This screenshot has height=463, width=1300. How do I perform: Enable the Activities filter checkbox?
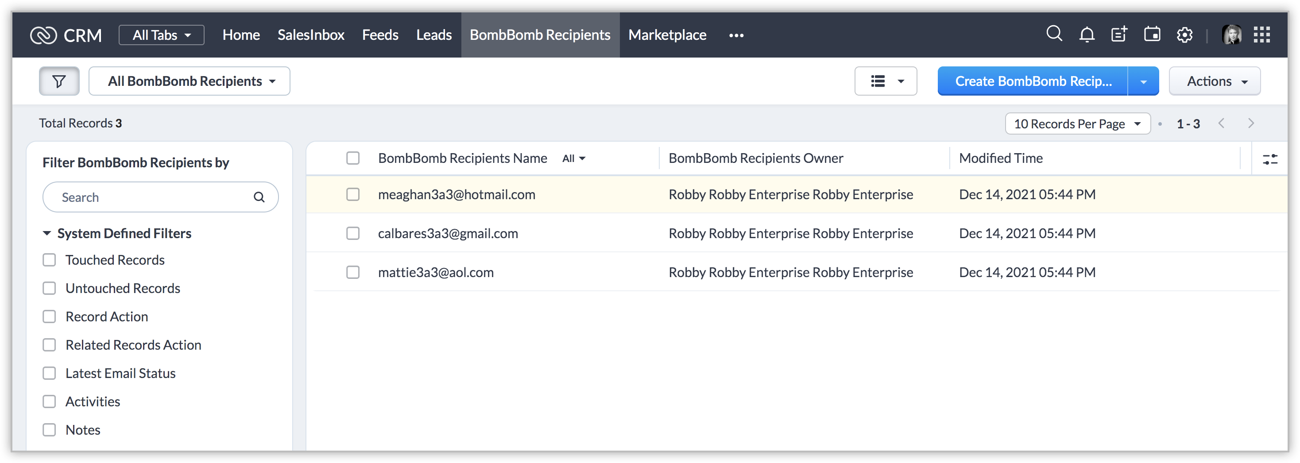tap(49, 401)
